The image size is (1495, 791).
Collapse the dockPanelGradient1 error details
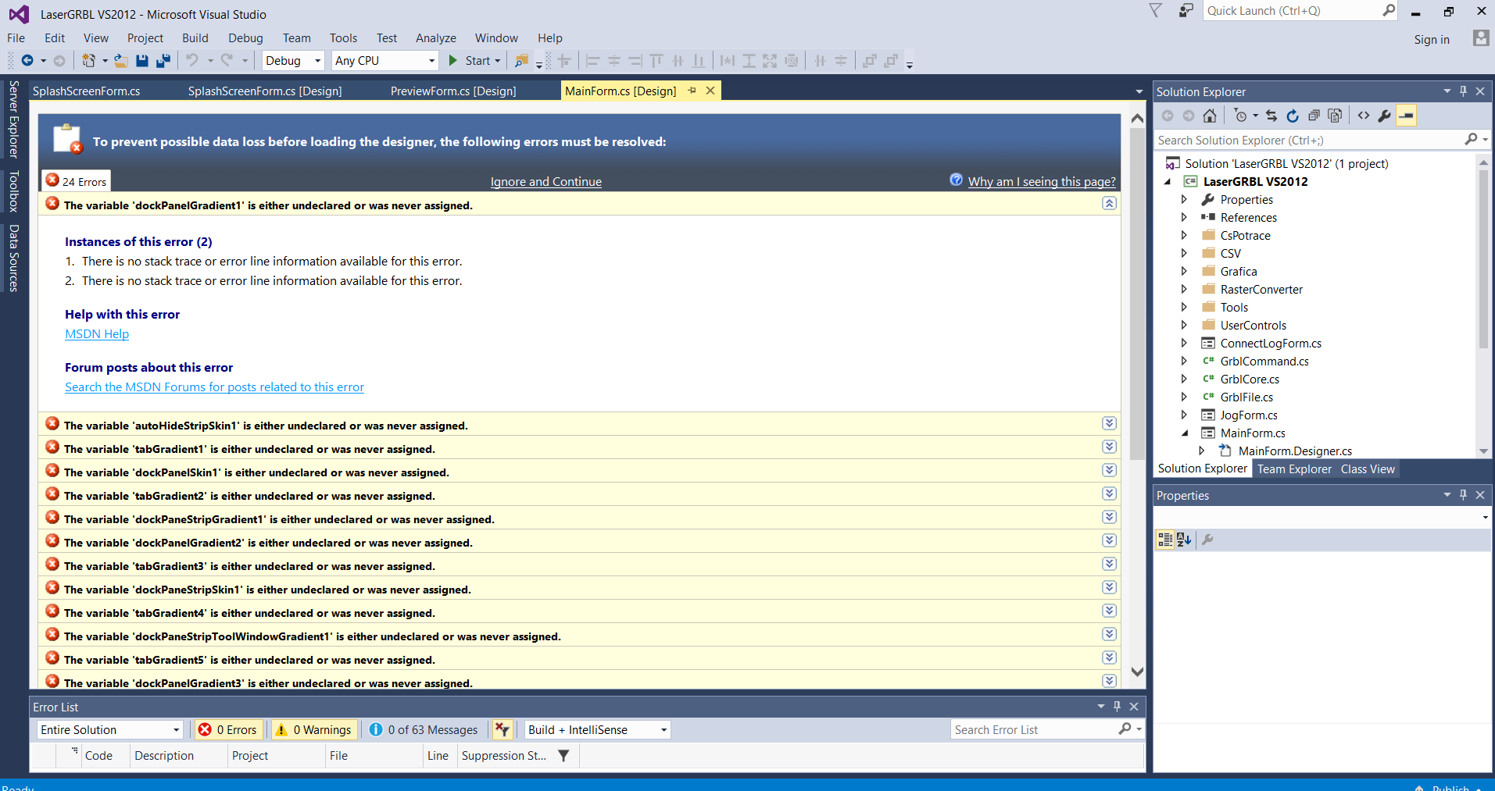click(1109, 203)
